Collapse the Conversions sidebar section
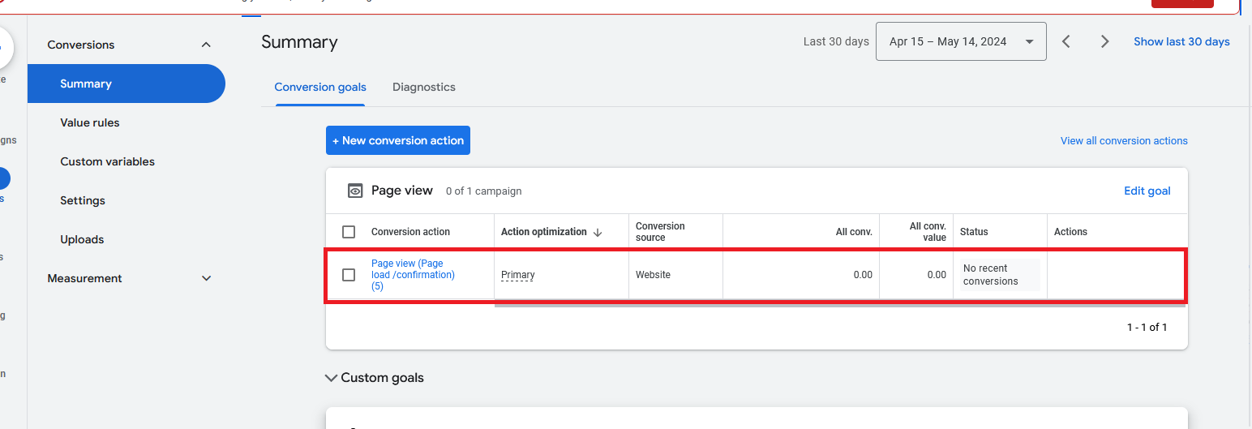The height and width of the screenshot is (429, 1252). click(206, 45)
